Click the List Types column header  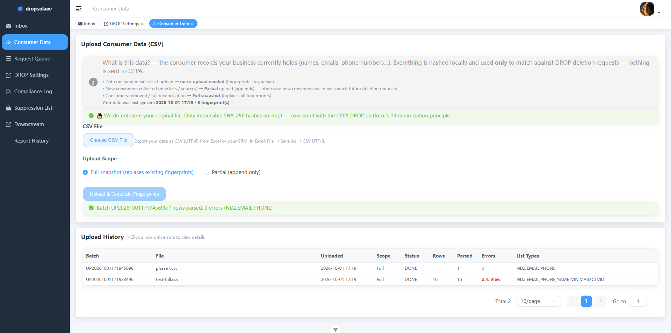pyautogui.click(x=528, y=256)
